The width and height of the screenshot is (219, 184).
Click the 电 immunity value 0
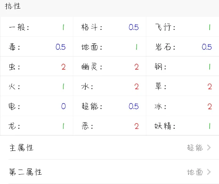coord(64,106)
